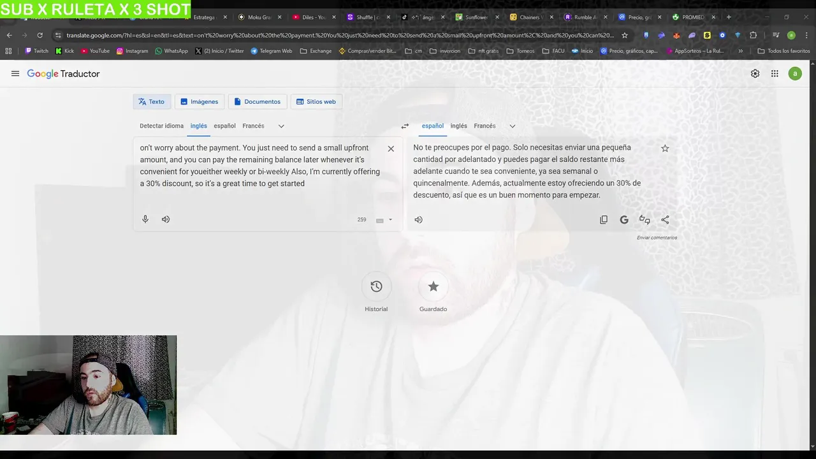Swap source and target languages
816x459 pixels.
pos(405,126)
